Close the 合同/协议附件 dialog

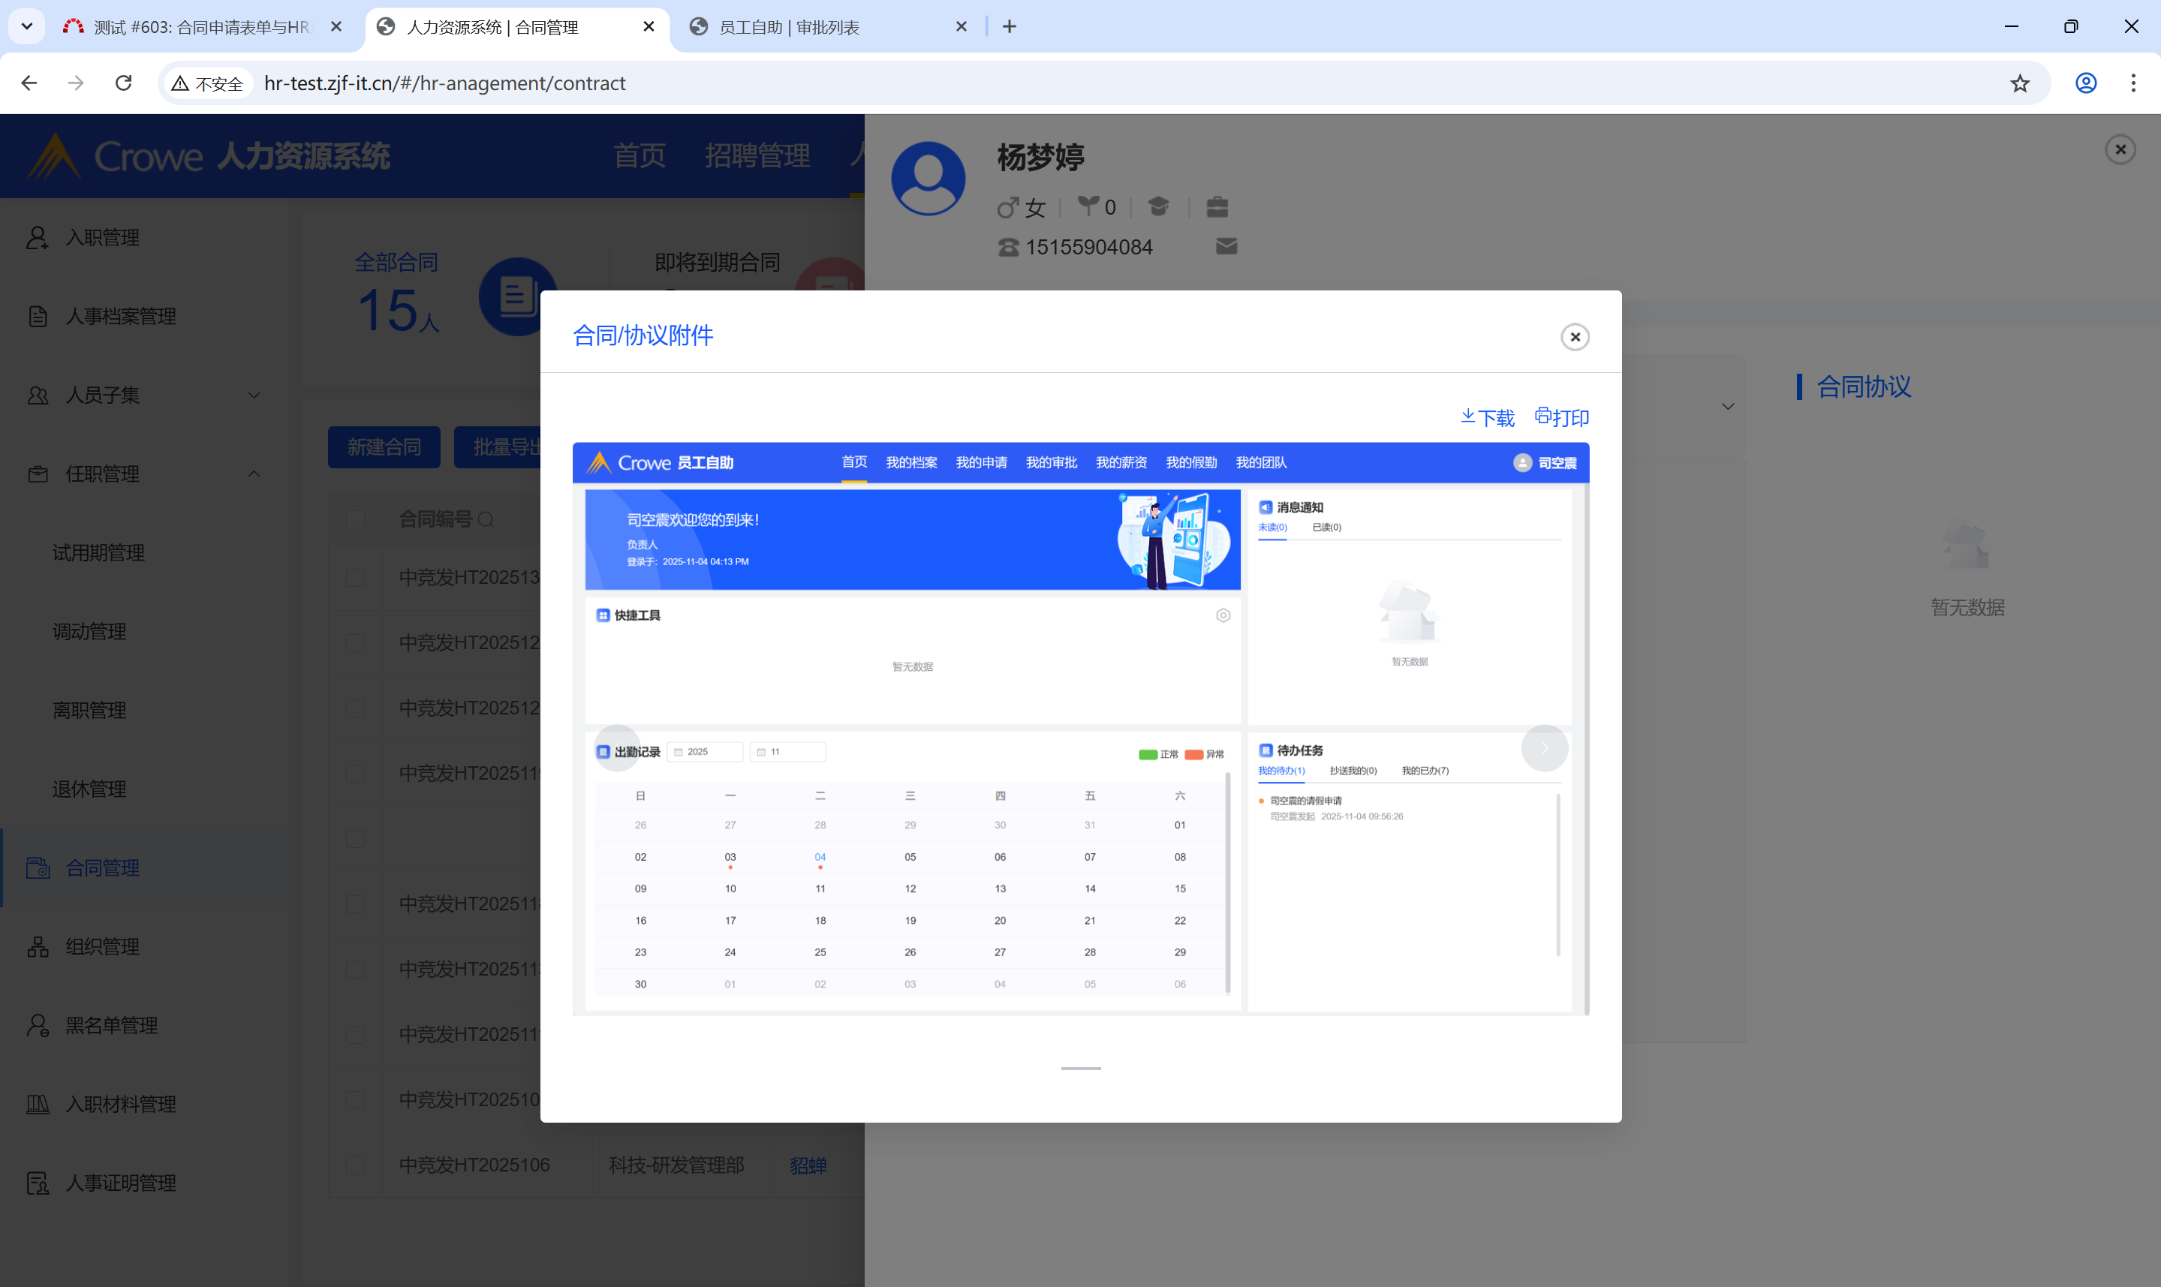click(x=1575, y=336)
